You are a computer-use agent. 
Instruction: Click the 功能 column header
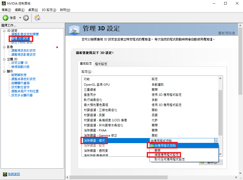point(116,79)
